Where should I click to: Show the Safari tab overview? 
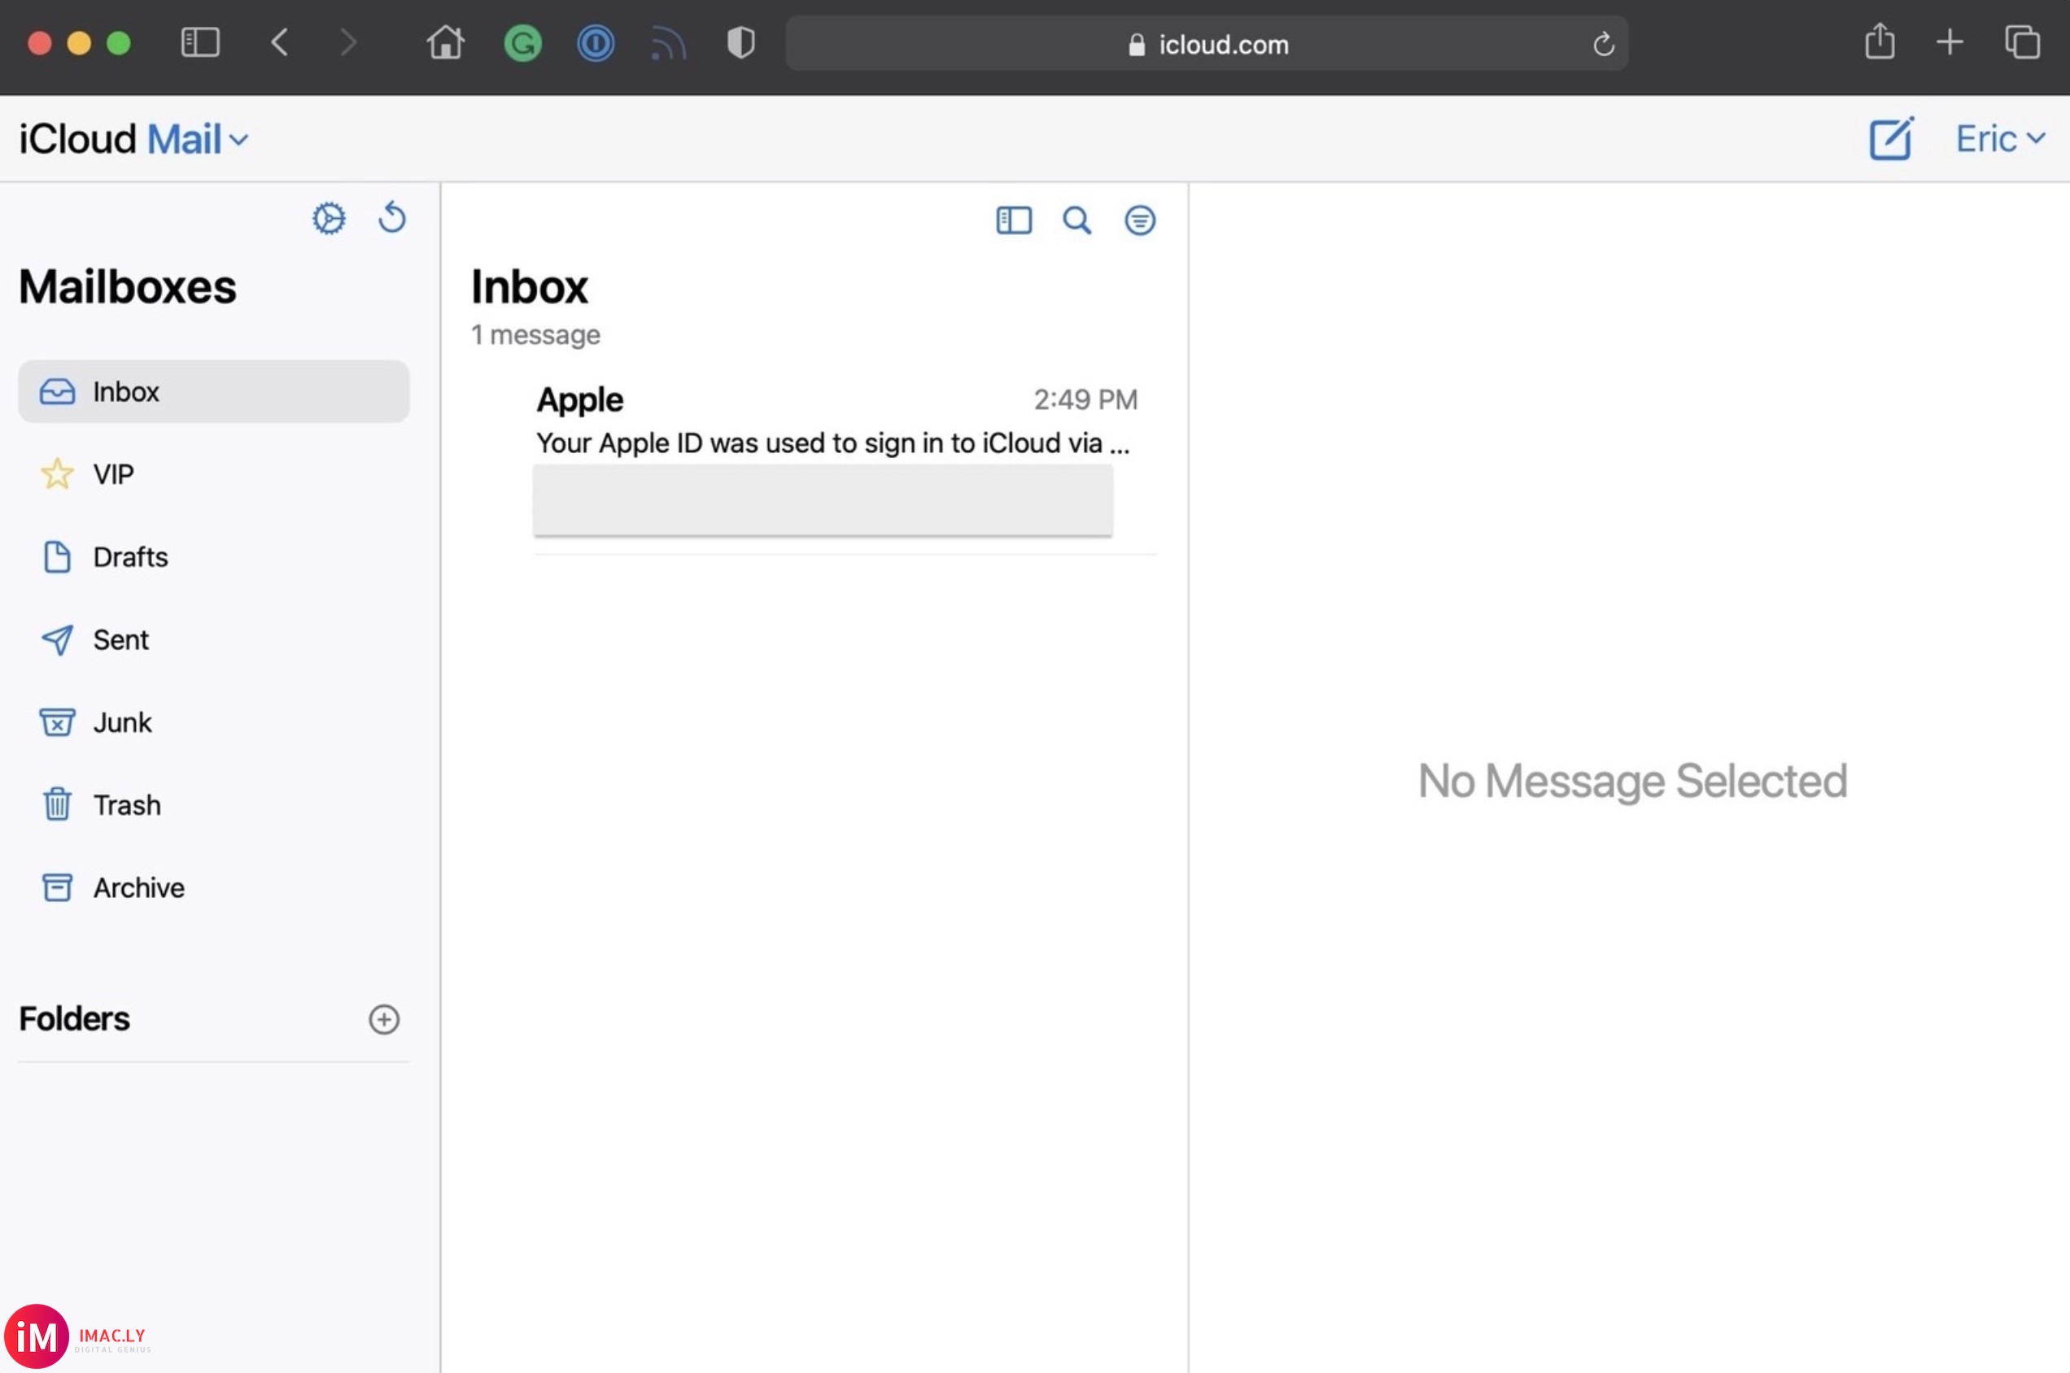tap(2022, 42)
